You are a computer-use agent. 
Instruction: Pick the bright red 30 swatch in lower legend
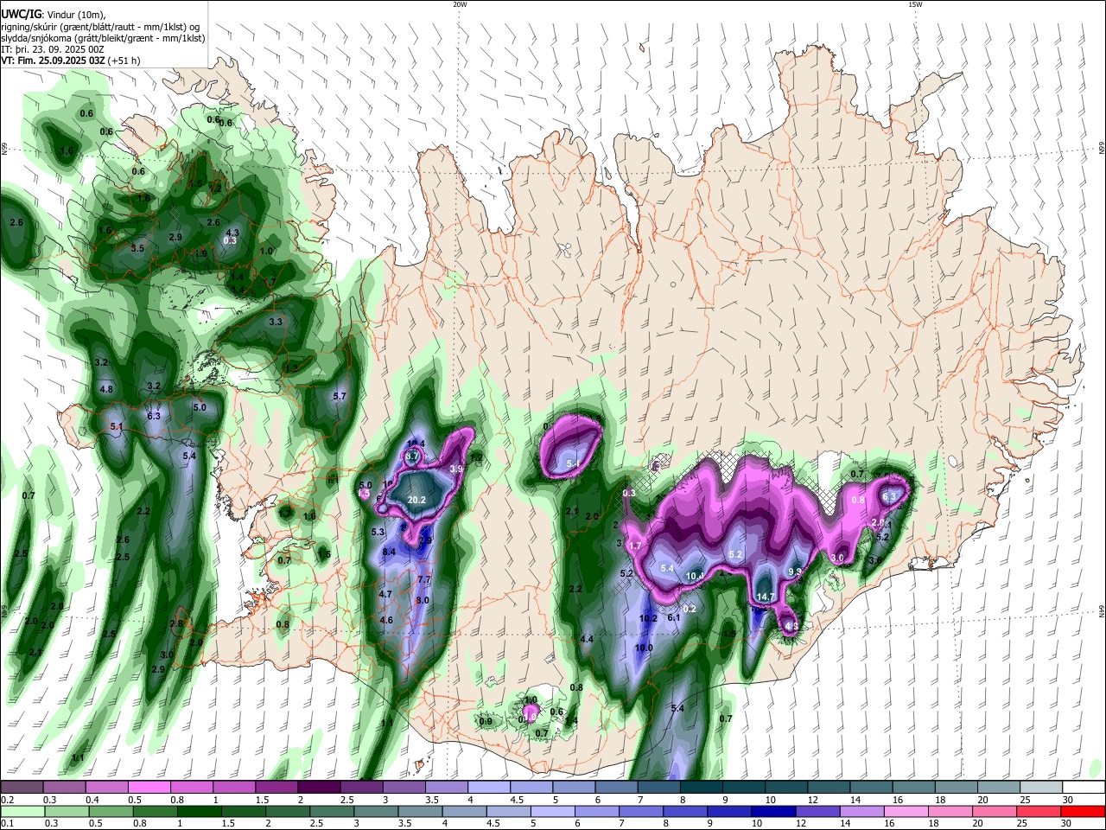1084,811
